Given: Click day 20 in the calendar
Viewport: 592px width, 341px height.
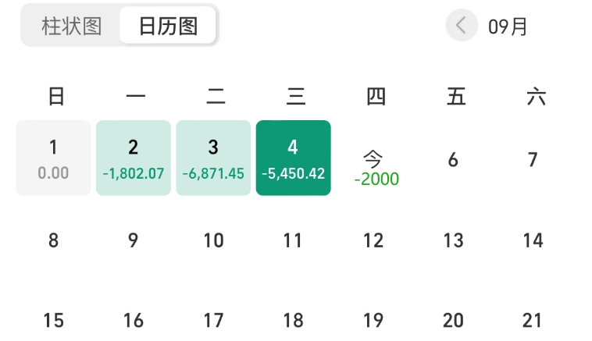Looking at the screenshot, I should [x=453, y=320].
